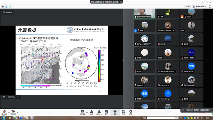Click the lock screen pin button
The height and width of the screenshot is (120, 213).
point(8,12)
